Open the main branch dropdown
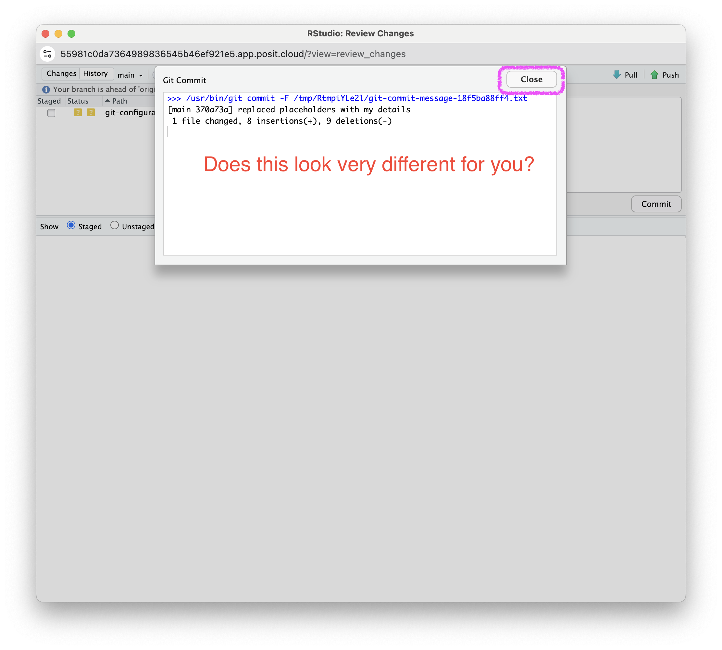 (130, 75)
